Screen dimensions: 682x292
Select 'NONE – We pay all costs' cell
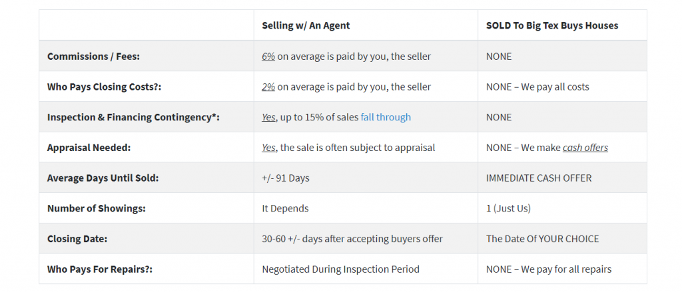click(x=537, y=87)
